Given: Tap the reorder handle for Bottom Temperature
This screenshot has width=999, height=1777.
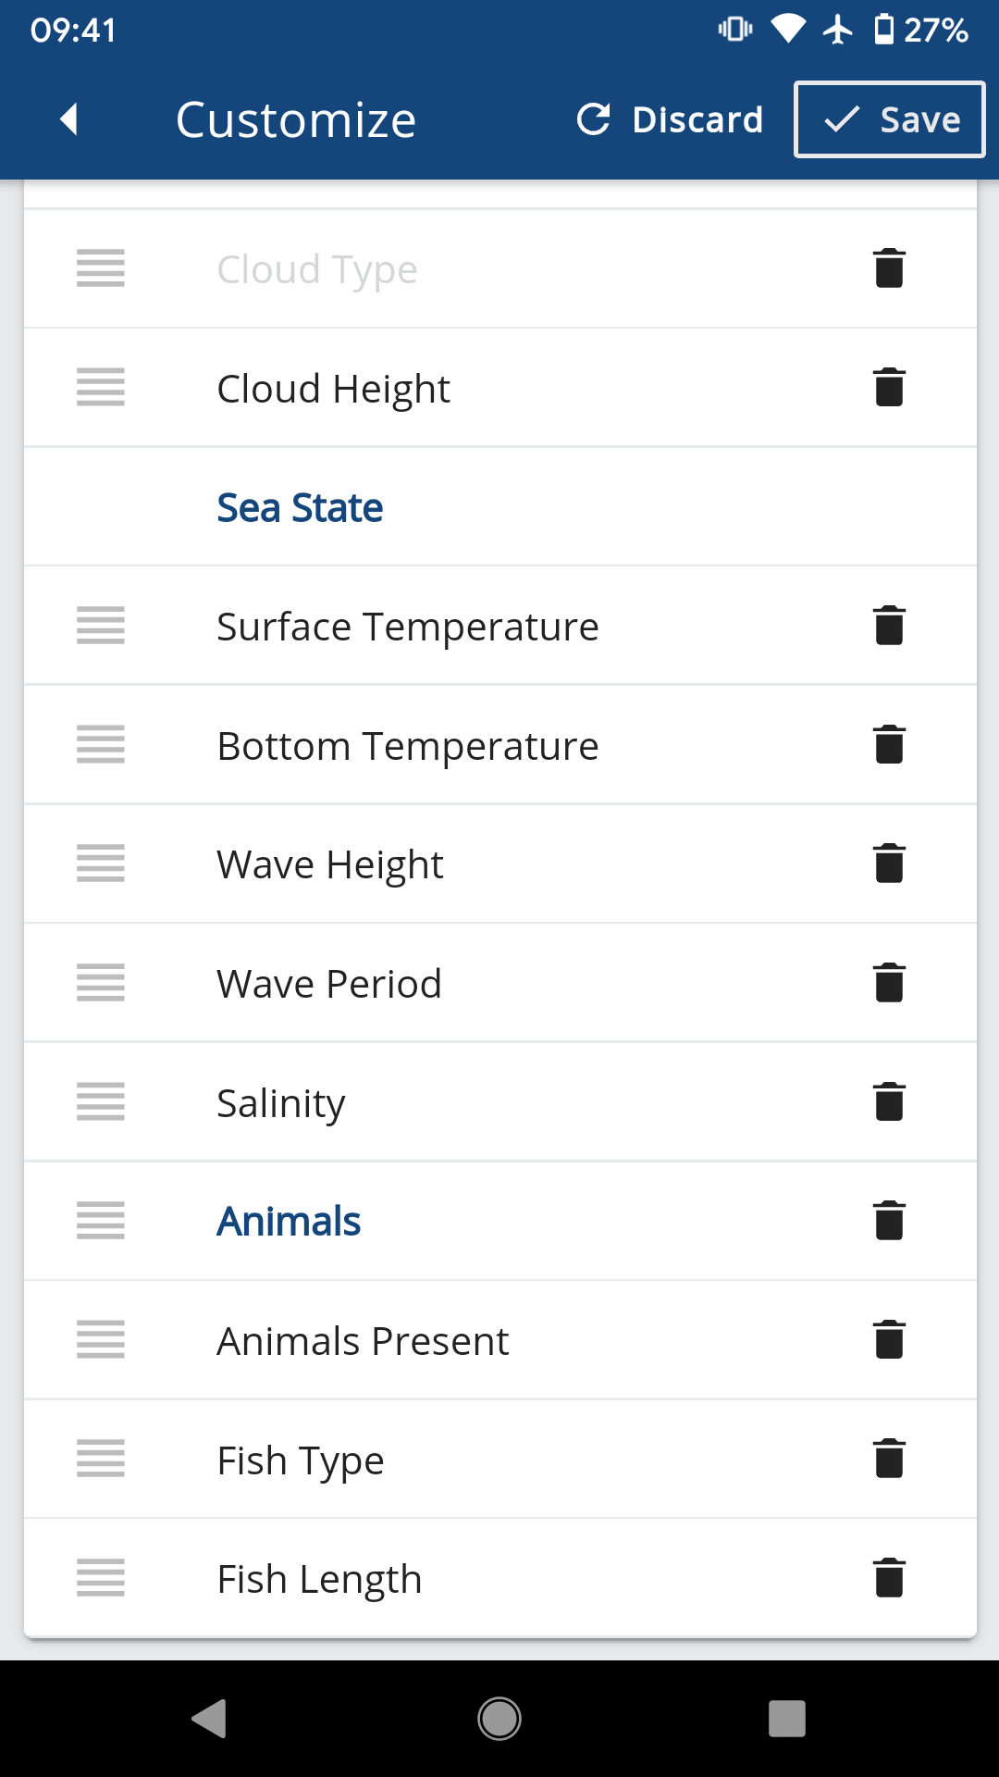Looking at the screenshot, I should point(101,745).
